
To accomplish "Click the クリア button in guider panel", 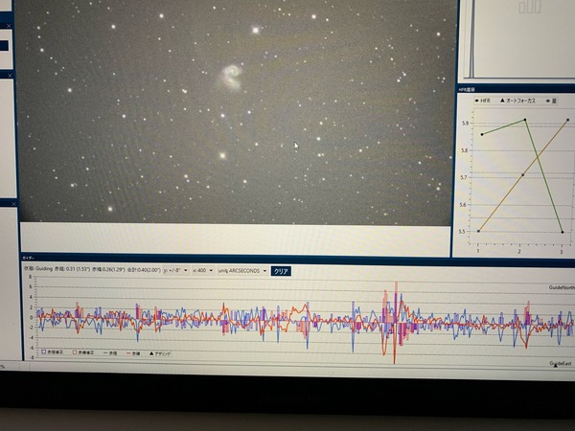I will pyautogui.click(x=281, y=271).
